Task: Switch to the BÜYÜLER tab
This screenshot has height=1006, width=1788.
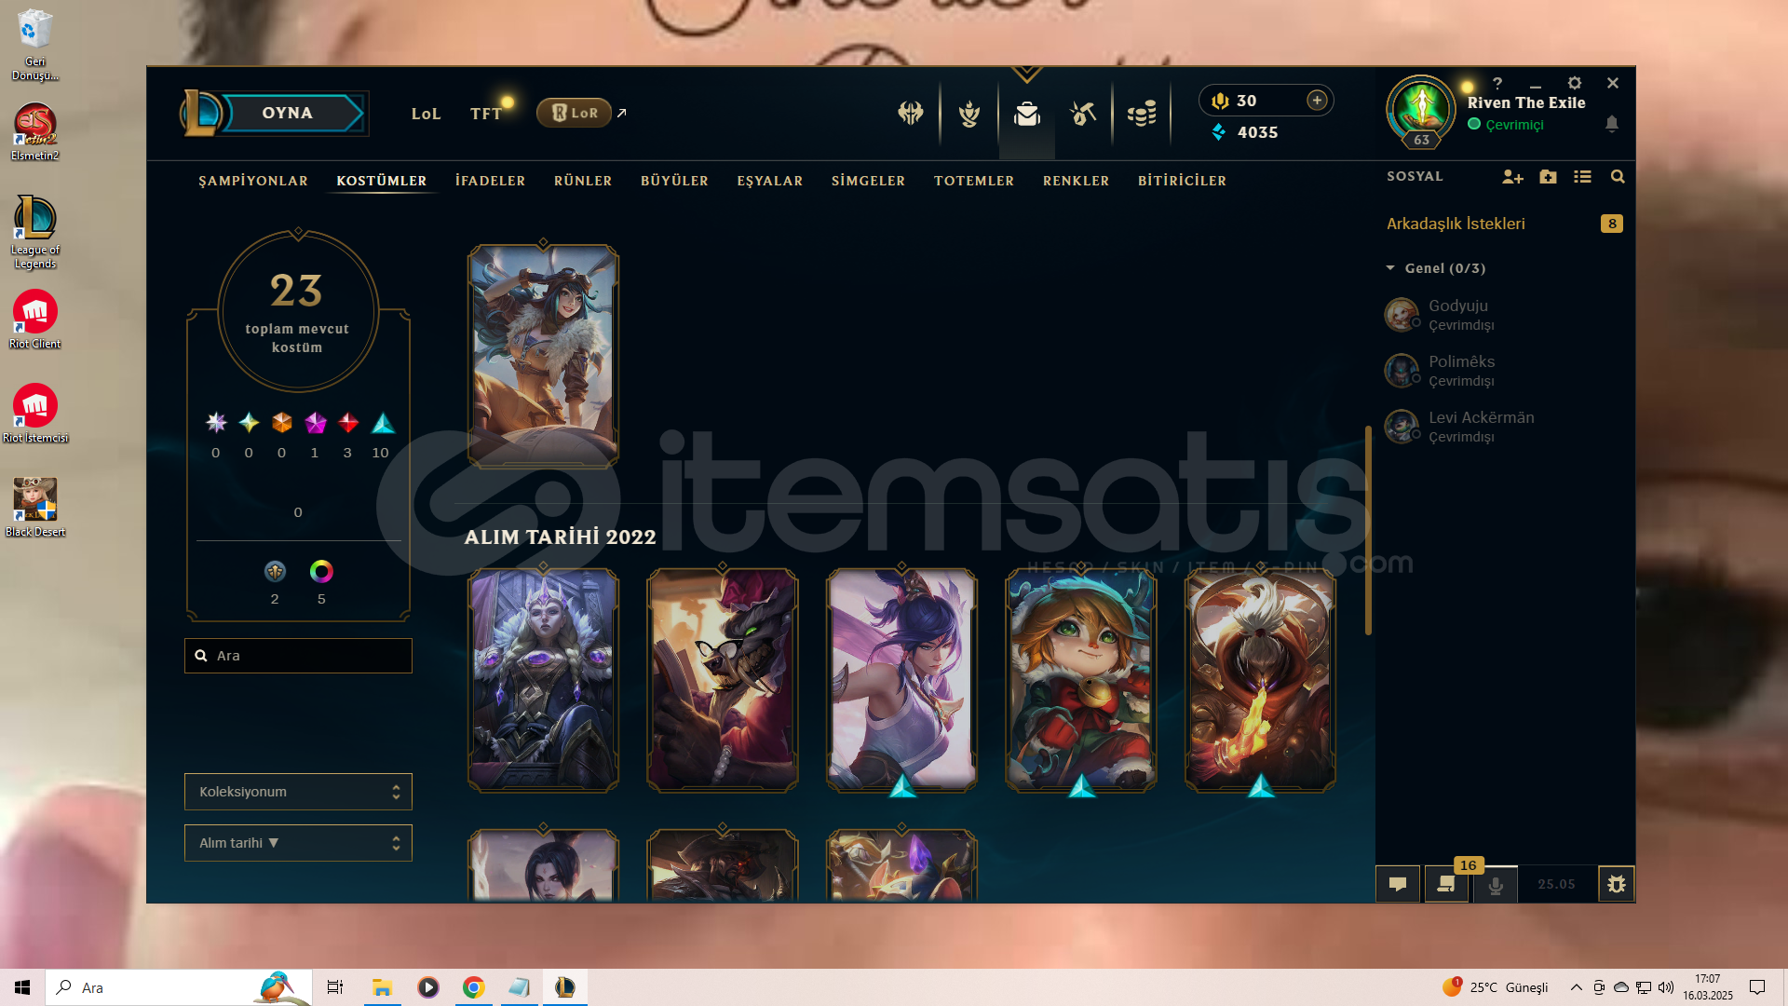Action: 674,181
